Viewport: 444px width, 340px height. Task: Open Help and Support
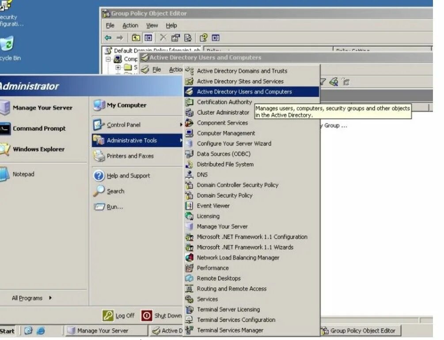point(137,176)
